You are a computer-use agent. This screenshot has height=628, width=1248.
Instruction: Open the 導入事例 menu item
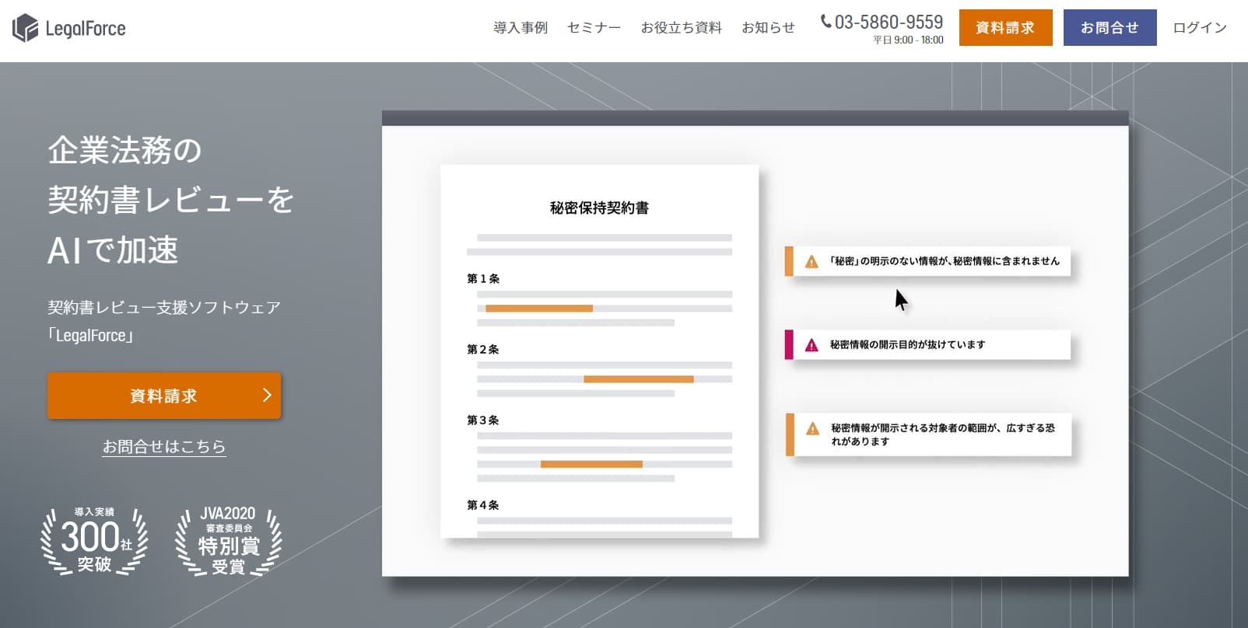(521, 28)
